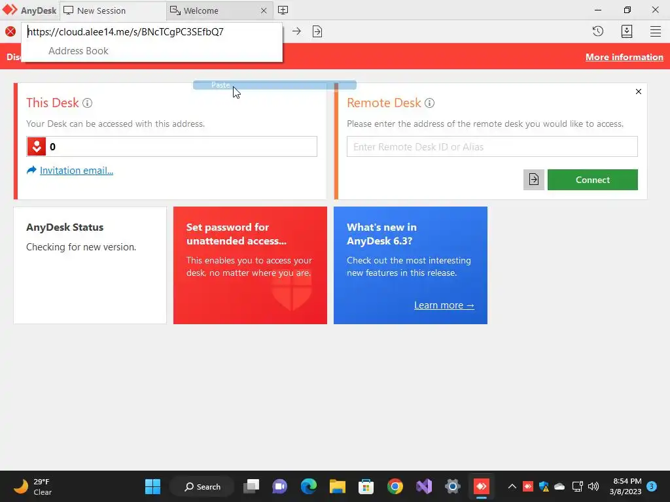The height and width of the screenshot is (502, 670).
Task: Open the weather widget showing 29°F
Action: (x=33, y=486)
